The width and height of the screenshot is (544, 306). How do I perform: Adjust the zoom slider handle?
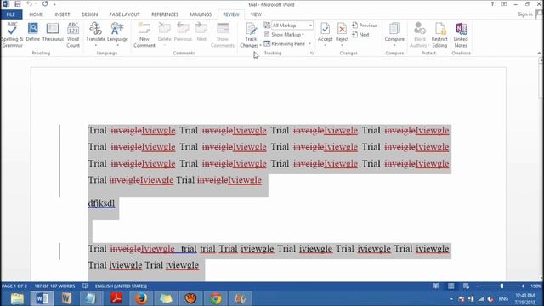[x=502, y=286]
